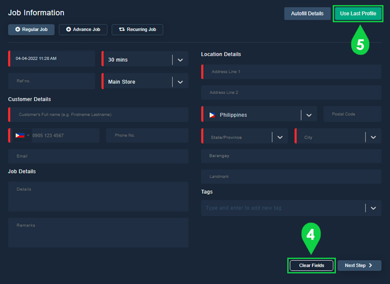
Task: Click the plus icon on Advance Job
Action: tap(69, 29)
